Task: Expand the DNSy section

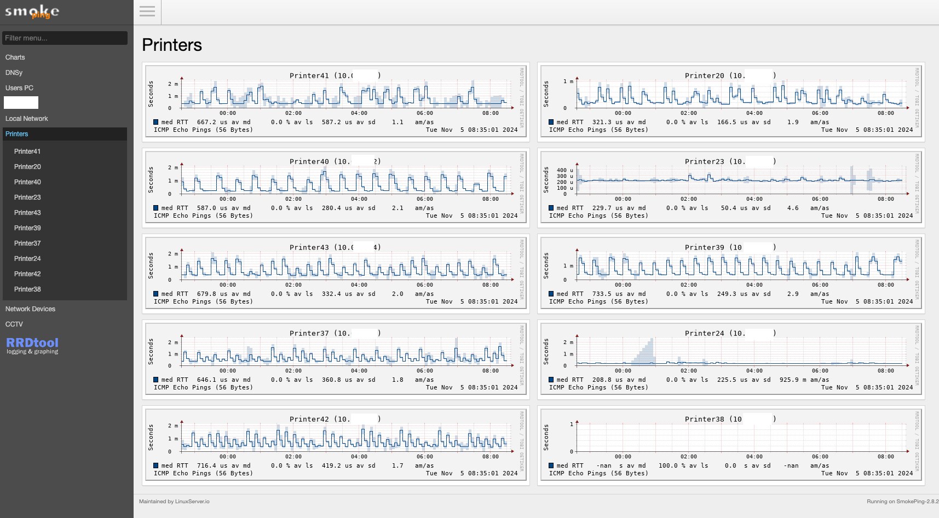Action: coord(14,73)
